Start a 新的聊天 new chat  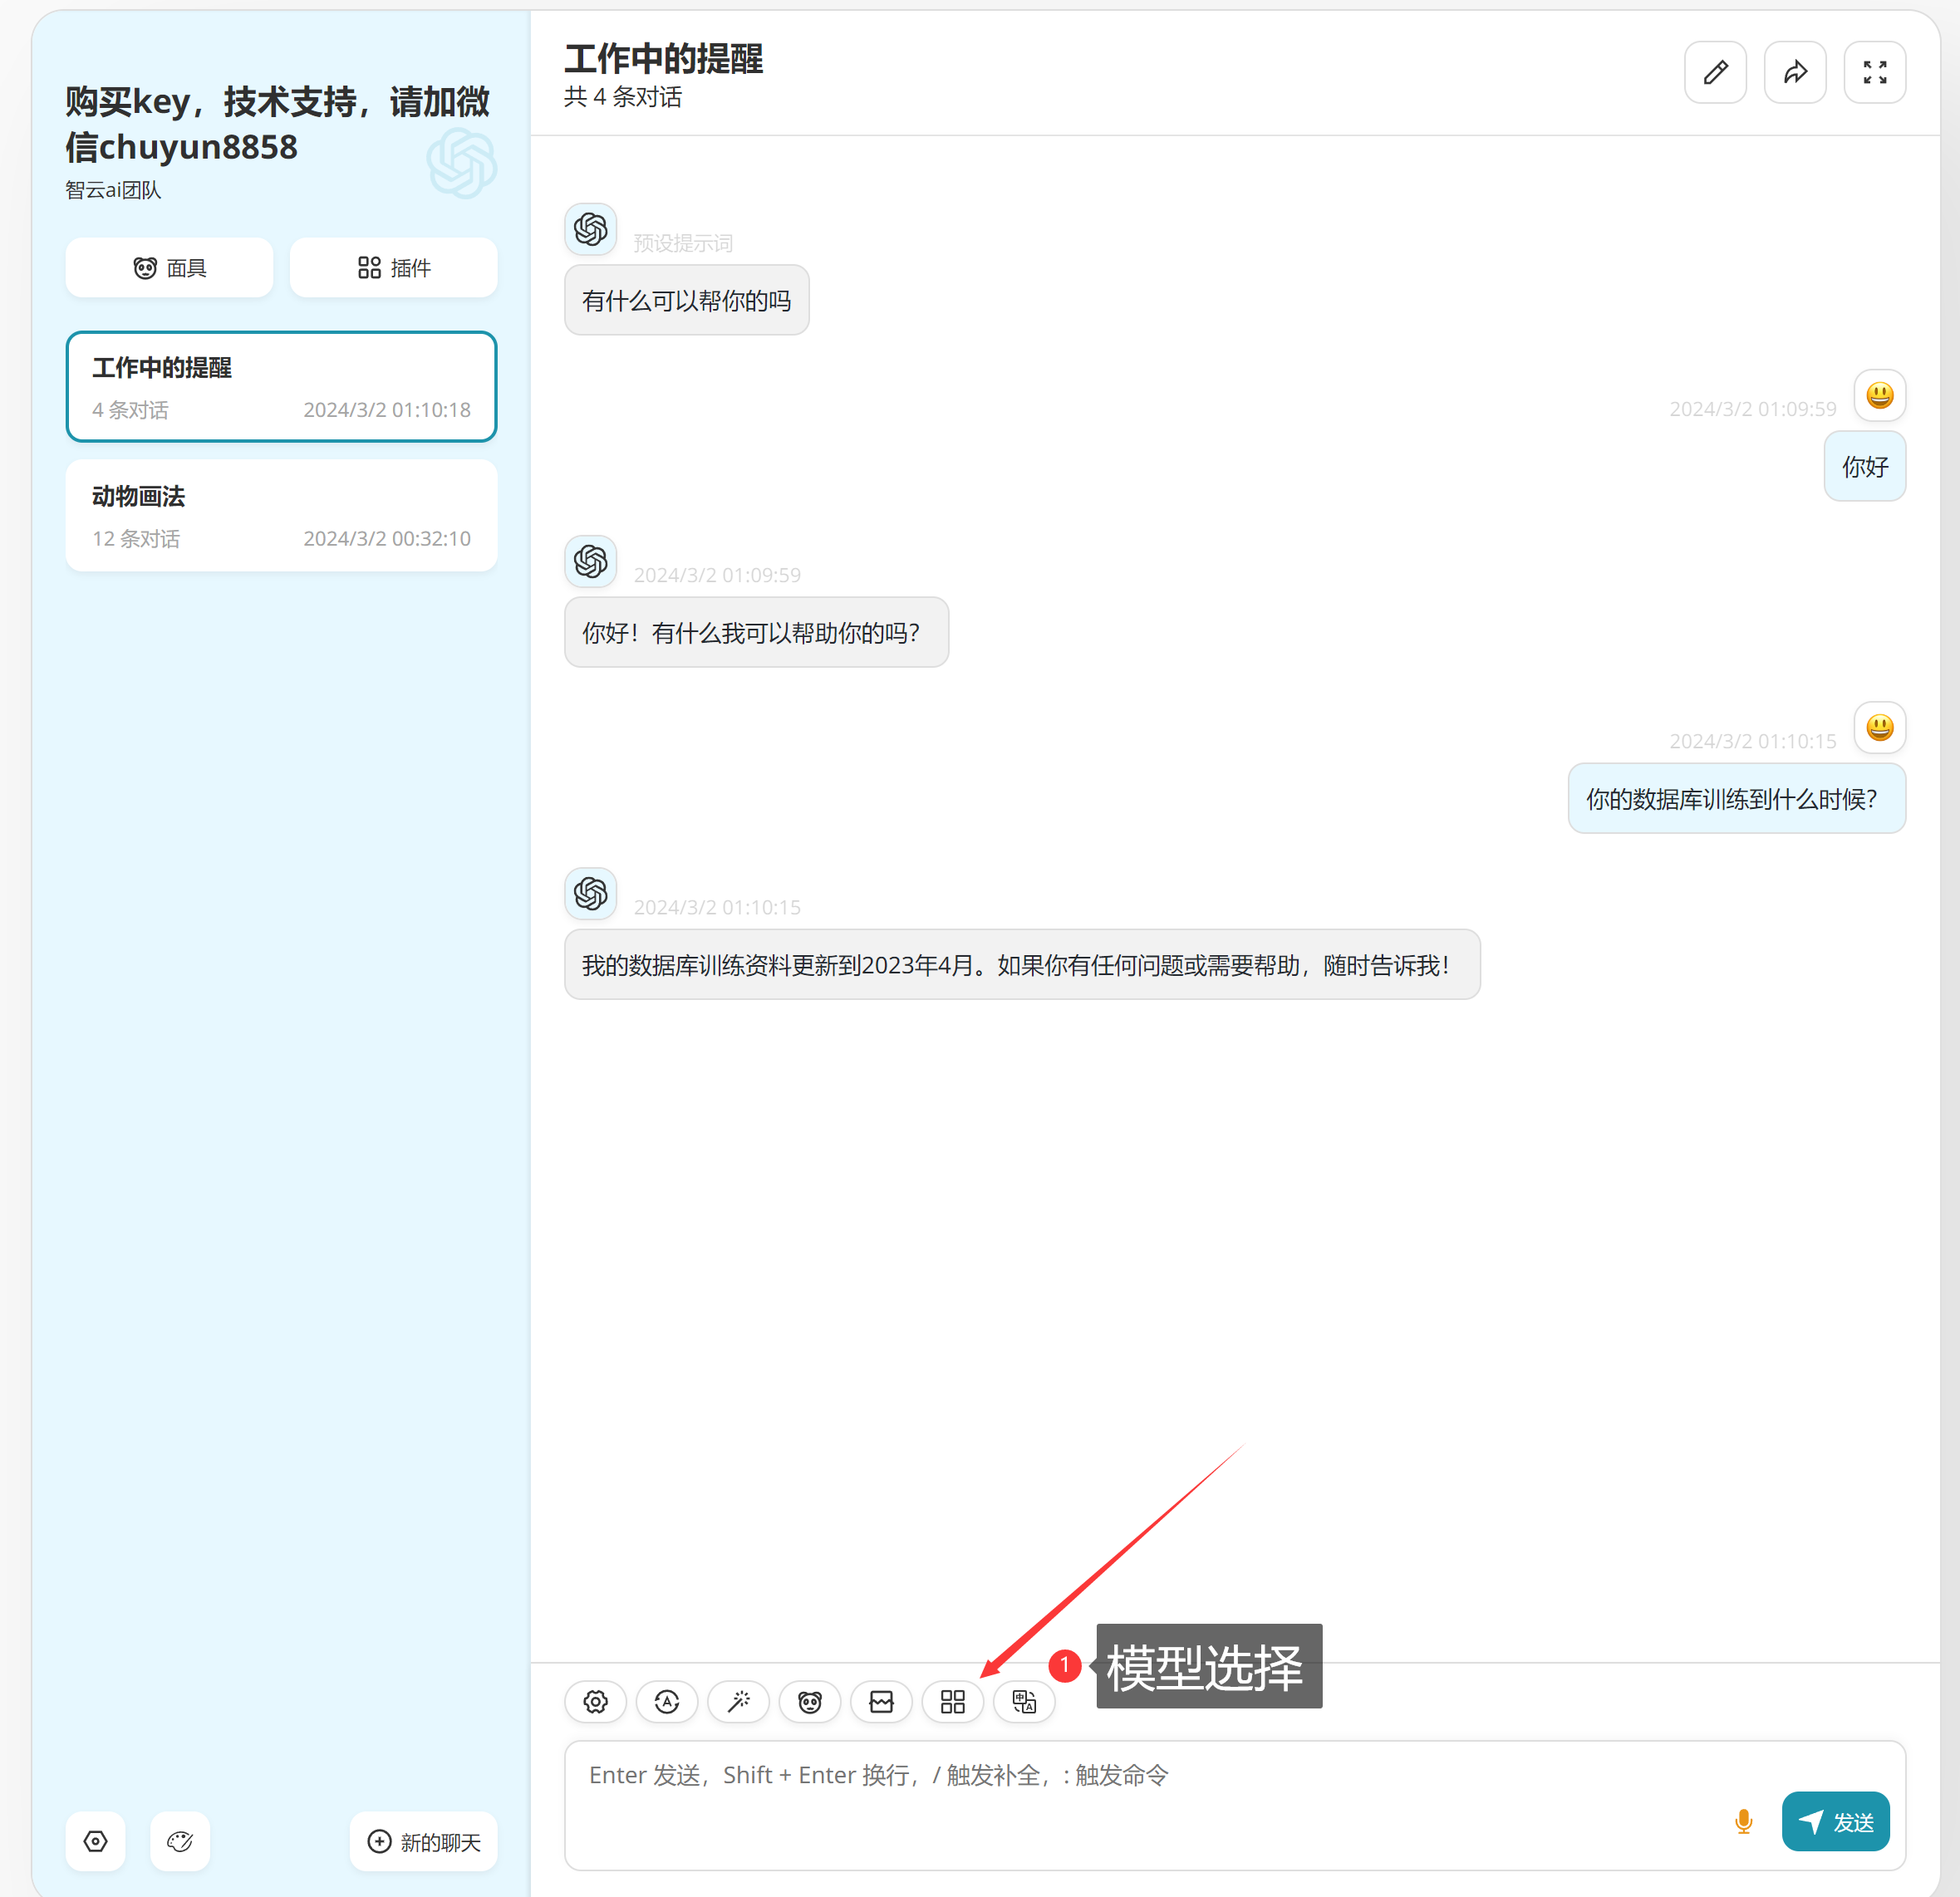tap(424, 1841)
